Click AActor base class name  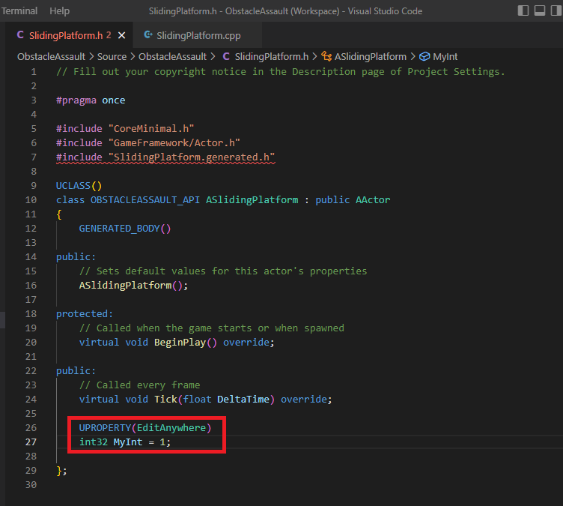coord(373,200)
